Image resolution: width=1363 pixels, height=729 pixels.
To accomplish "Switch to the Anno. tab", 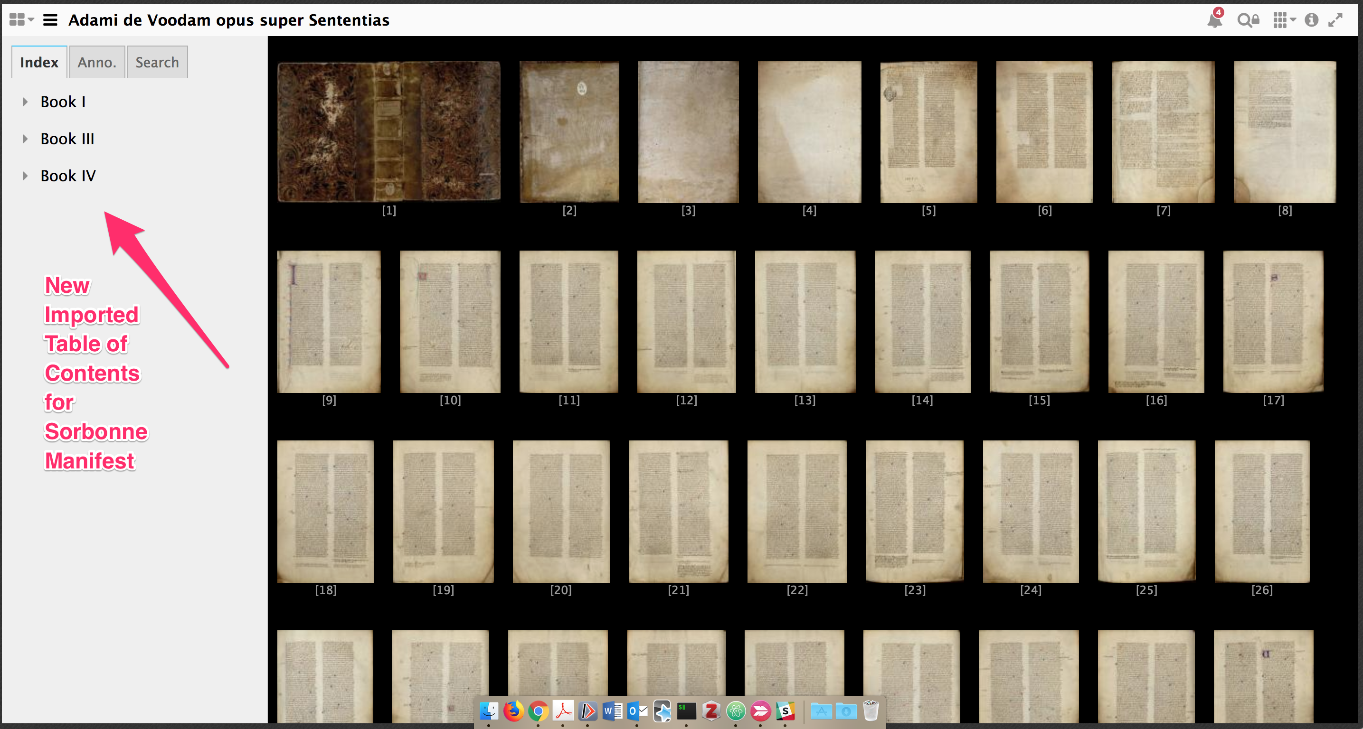I will coord(97,62).
